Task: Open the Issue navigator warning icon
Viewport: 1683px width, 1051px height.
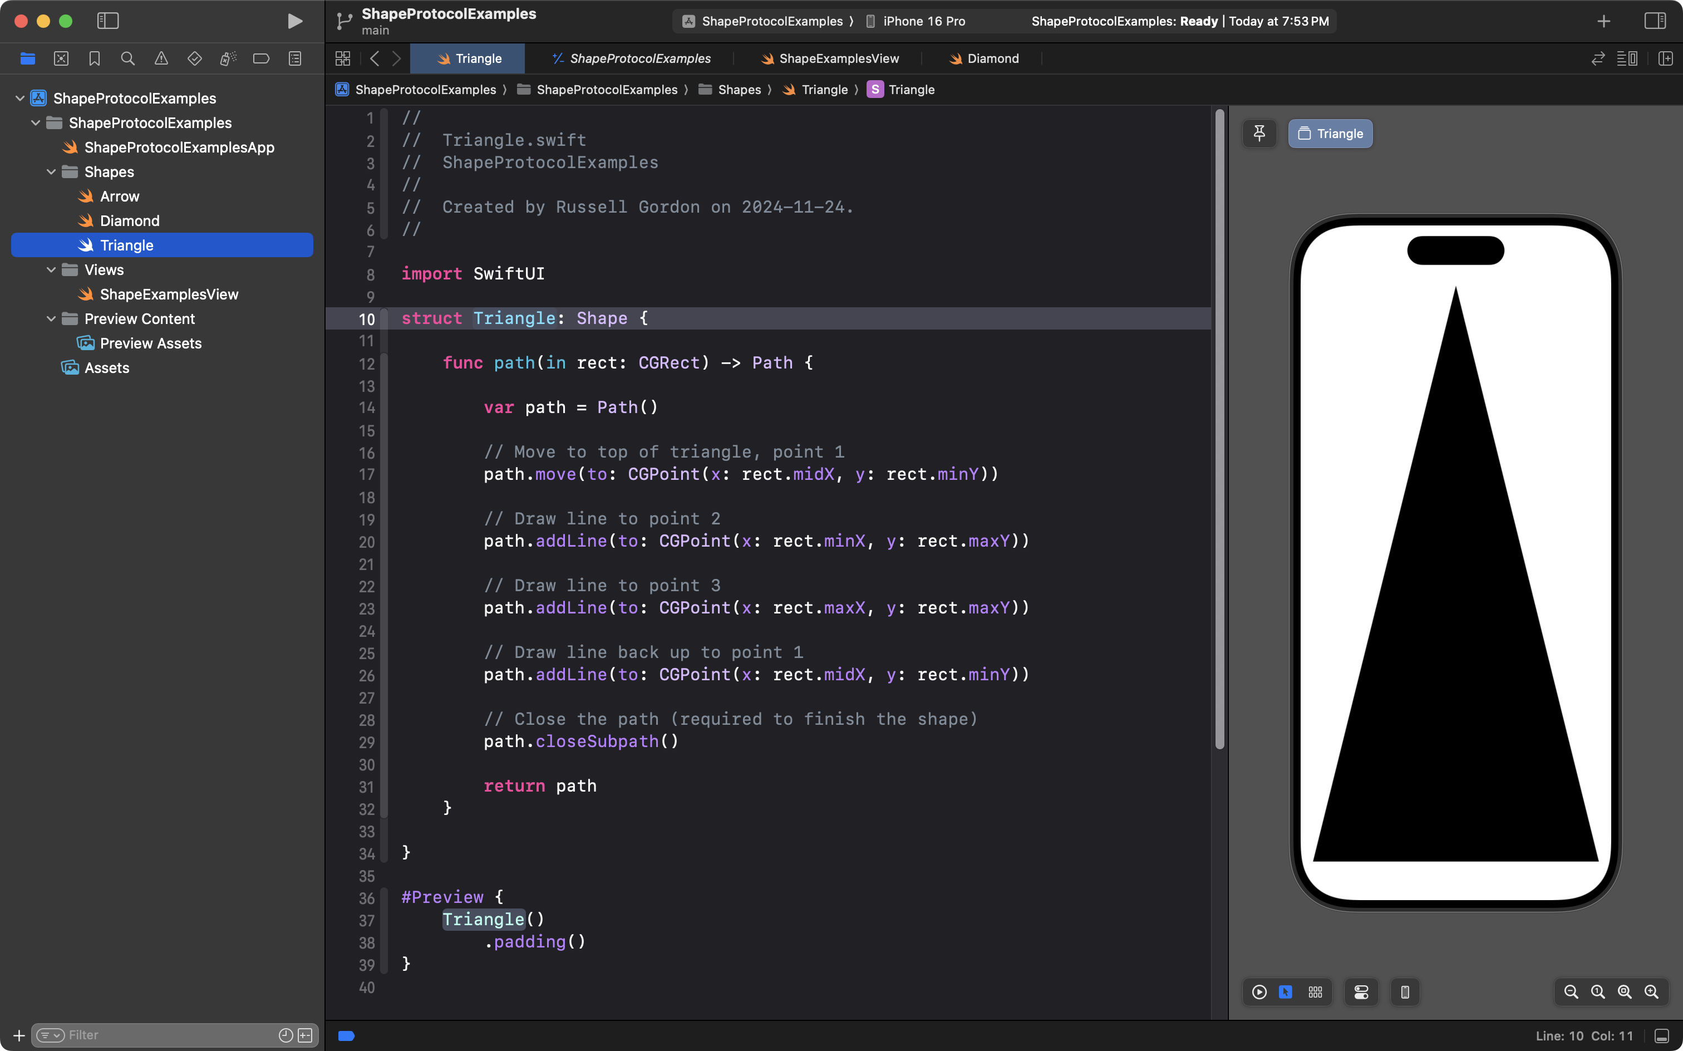Action: point(161,58)
